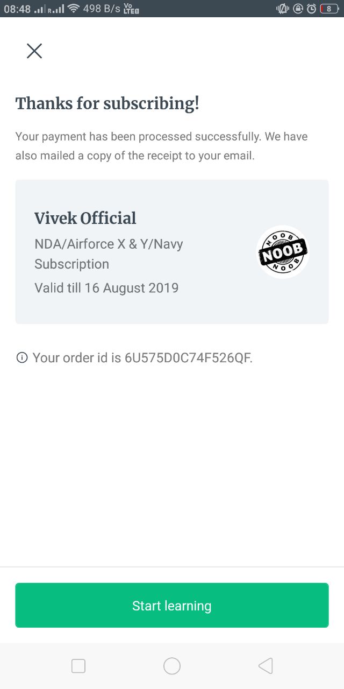Tap the Thanks for subscribing heading

[107, 103]
